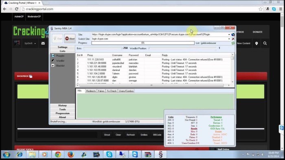This screenshot has height=160, width=285.
Task: Open the About section
Action: point(62,117)
